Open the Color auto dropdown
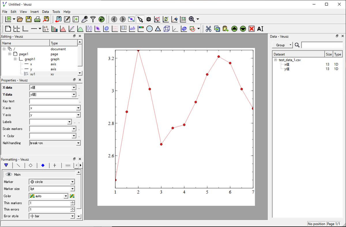 point(66,196)
